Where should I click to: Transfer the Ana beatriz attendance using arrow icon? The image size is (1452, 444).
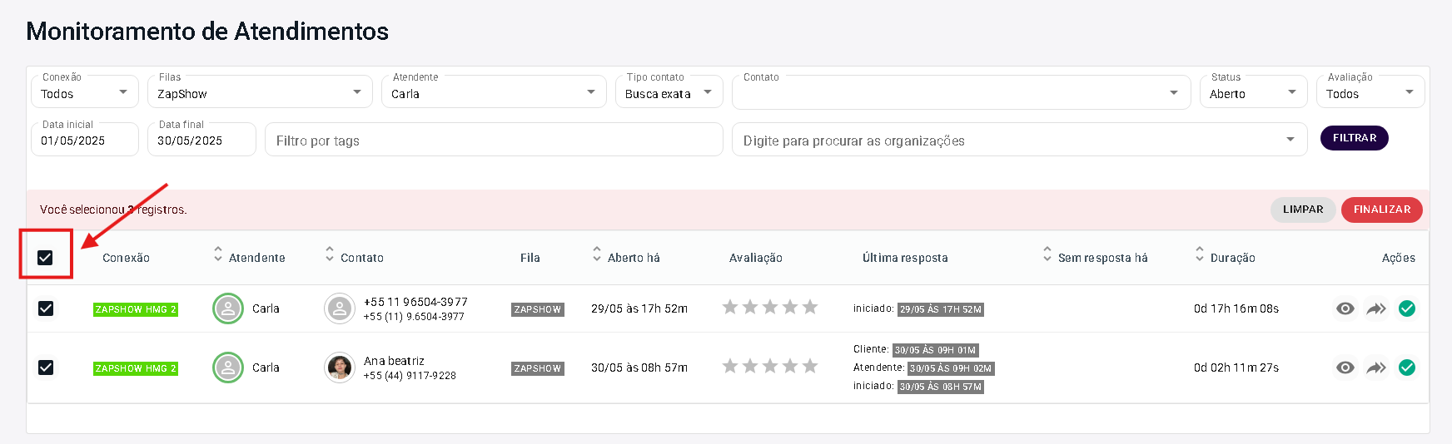pyautogui.click(x=1376, y=368)
